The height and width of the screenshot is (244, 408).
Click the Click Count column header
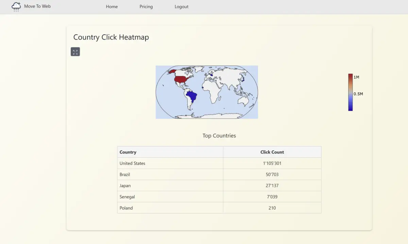pos(272,152)
